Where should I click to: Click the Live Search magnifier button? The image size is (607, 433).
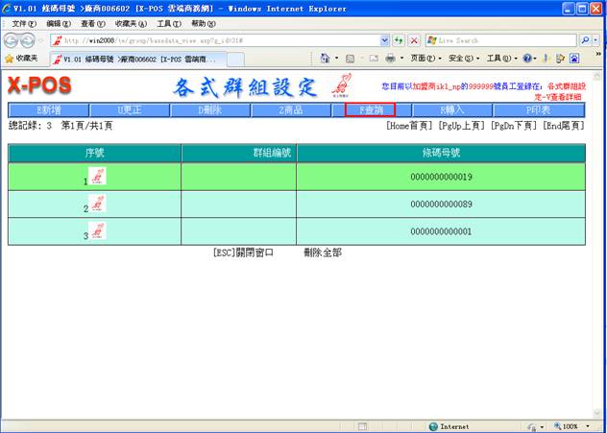click(x=587, y=40)
